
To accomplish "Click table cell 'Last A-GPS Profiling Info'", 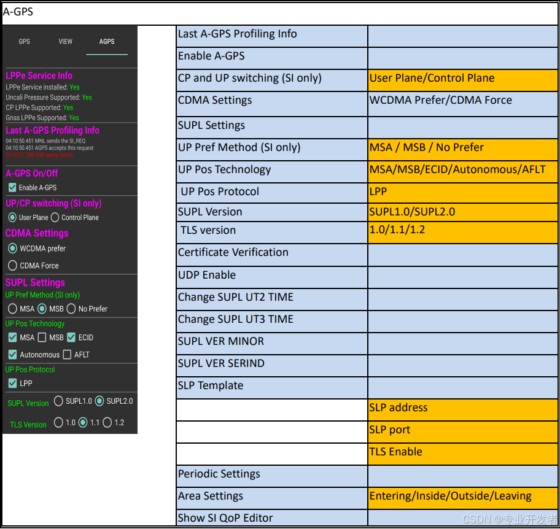I will [272, 36].
